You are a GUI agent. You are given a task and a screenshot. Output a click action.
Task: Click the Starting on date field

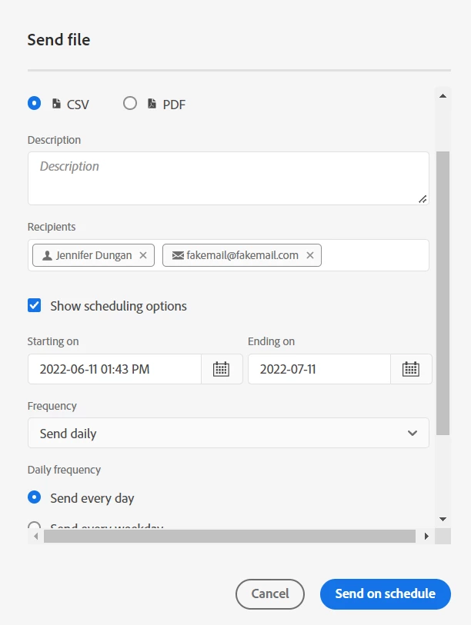[115, 369]
